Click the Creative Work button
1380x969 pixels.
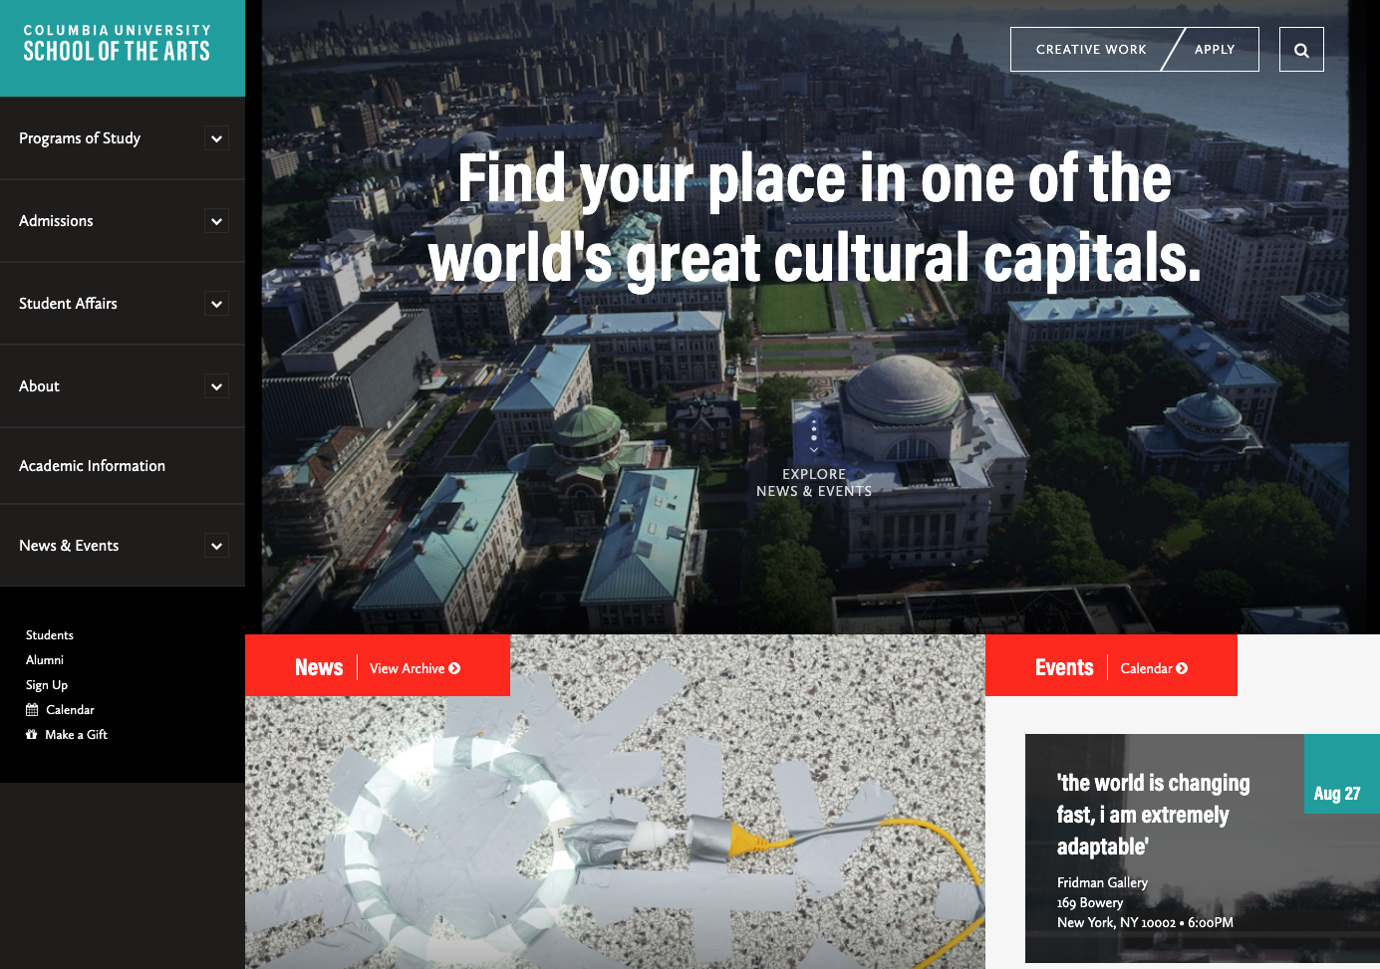pyautogui.click(x=1091, y=50)
